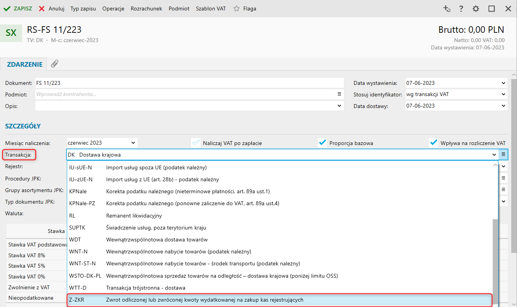Expand the Rejestr dropdown arrow

[x=503, y=166]
